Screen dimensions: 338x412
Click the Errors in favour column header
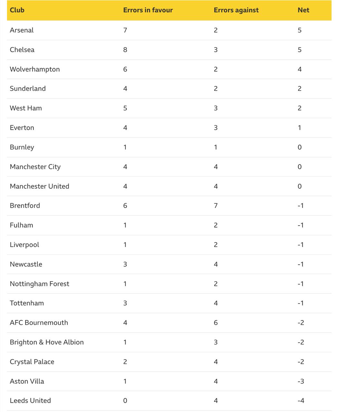(x=148, y=10)
